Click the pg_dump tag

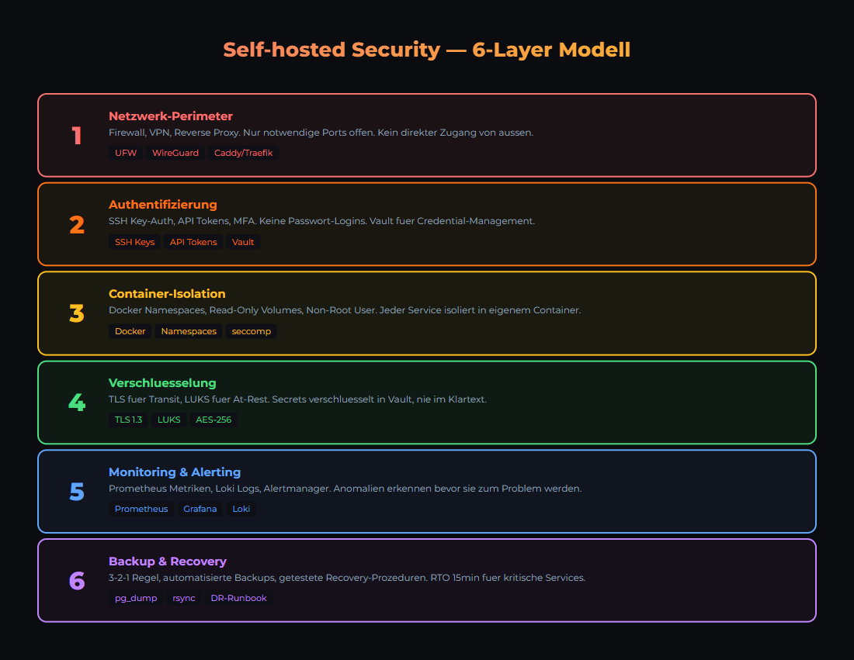[135, 598]
